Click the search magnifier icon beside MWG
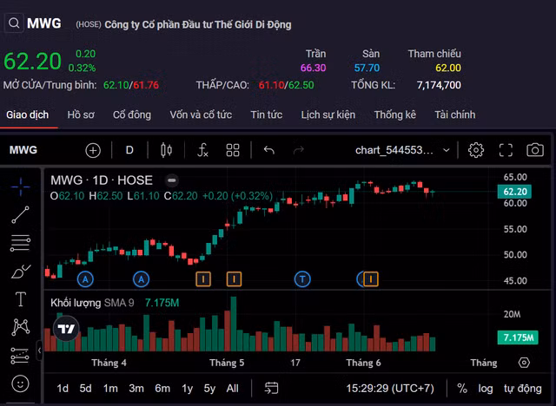 point(14,23)
